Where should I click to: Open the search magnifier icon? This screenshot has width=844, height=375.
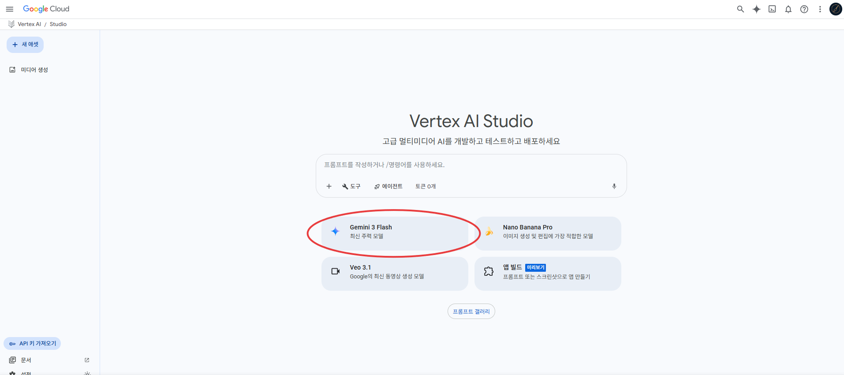740,9
